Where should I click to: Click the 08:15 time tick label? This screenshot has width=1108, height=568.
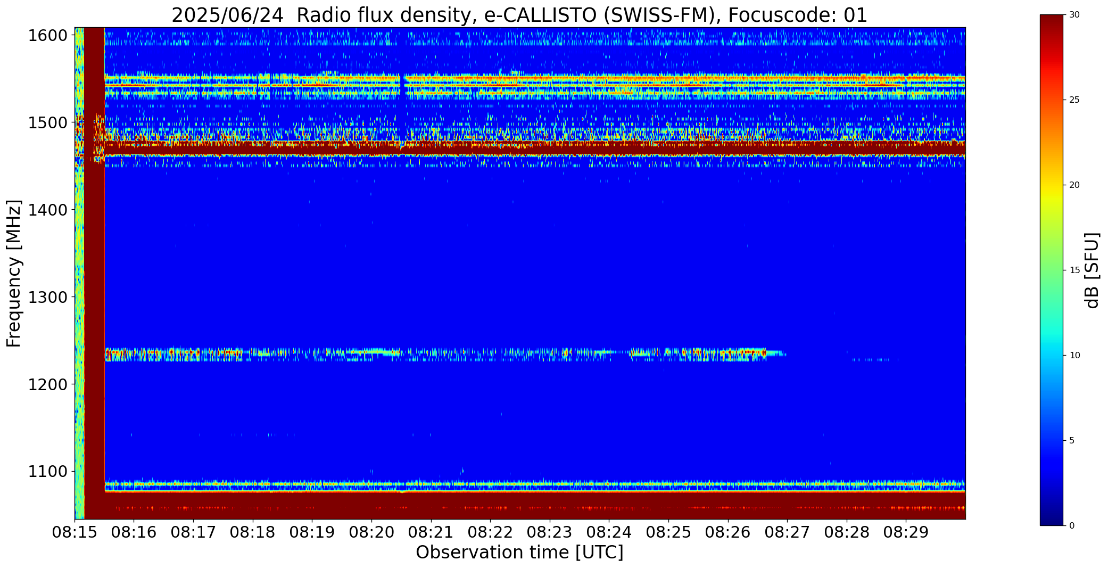[x=75, y=532]
